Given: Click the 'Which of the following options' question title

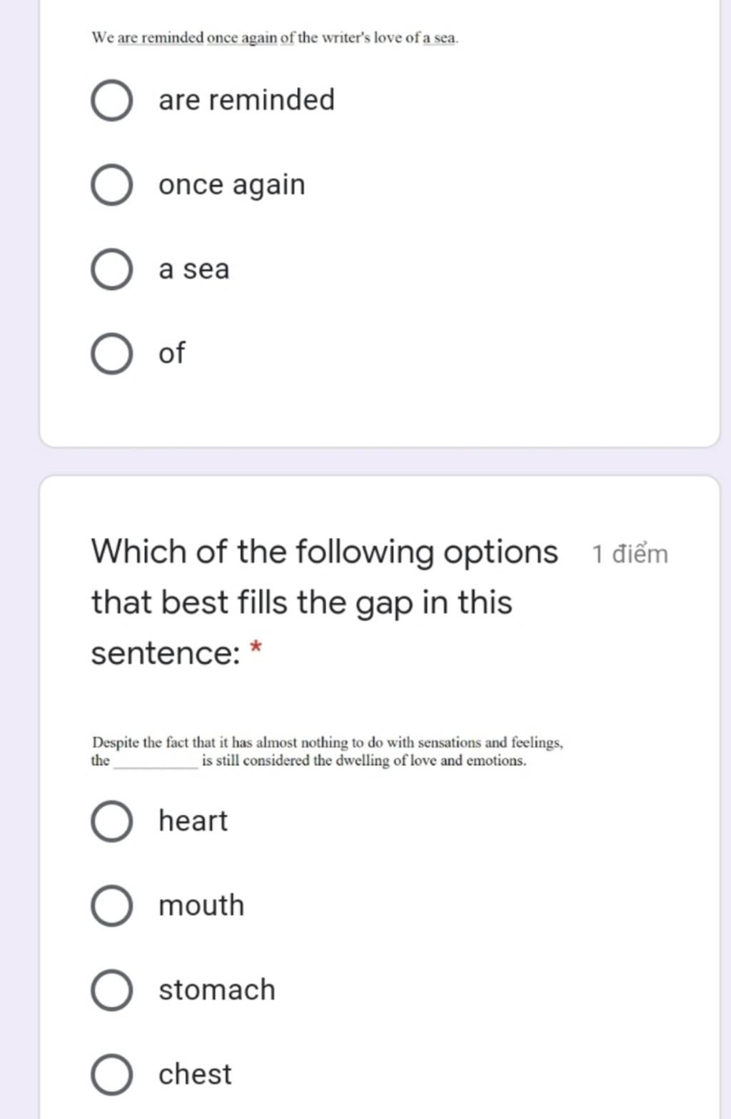Looking at the screenshot, I should point(324,602).
